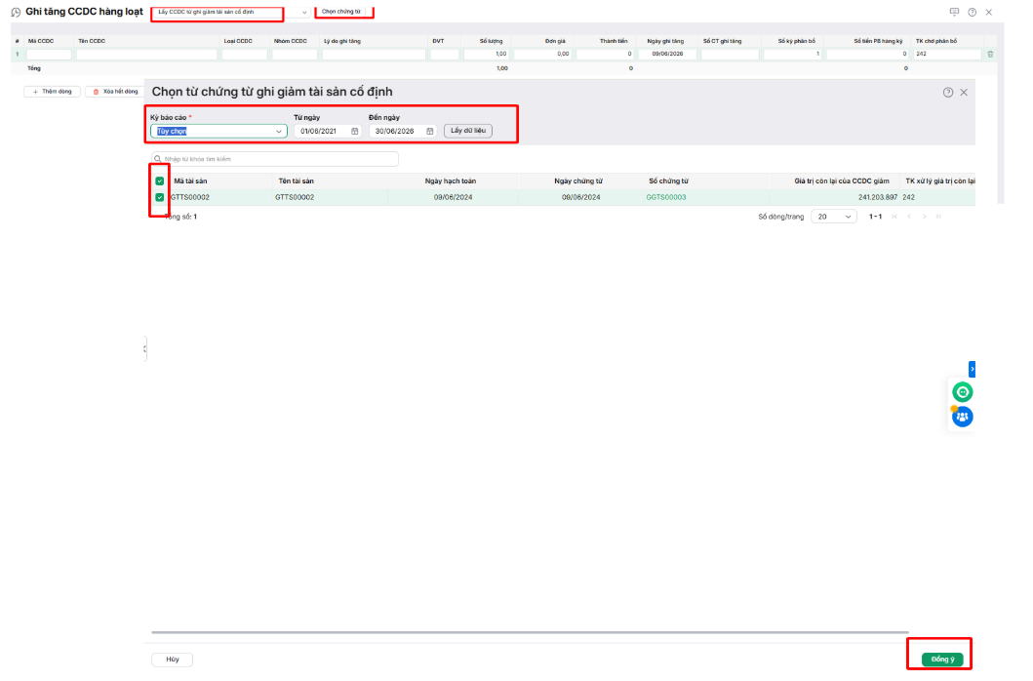Click the Số CT ghi tăng input
This screenshot has width=1033, height=681.
[730, 54]
